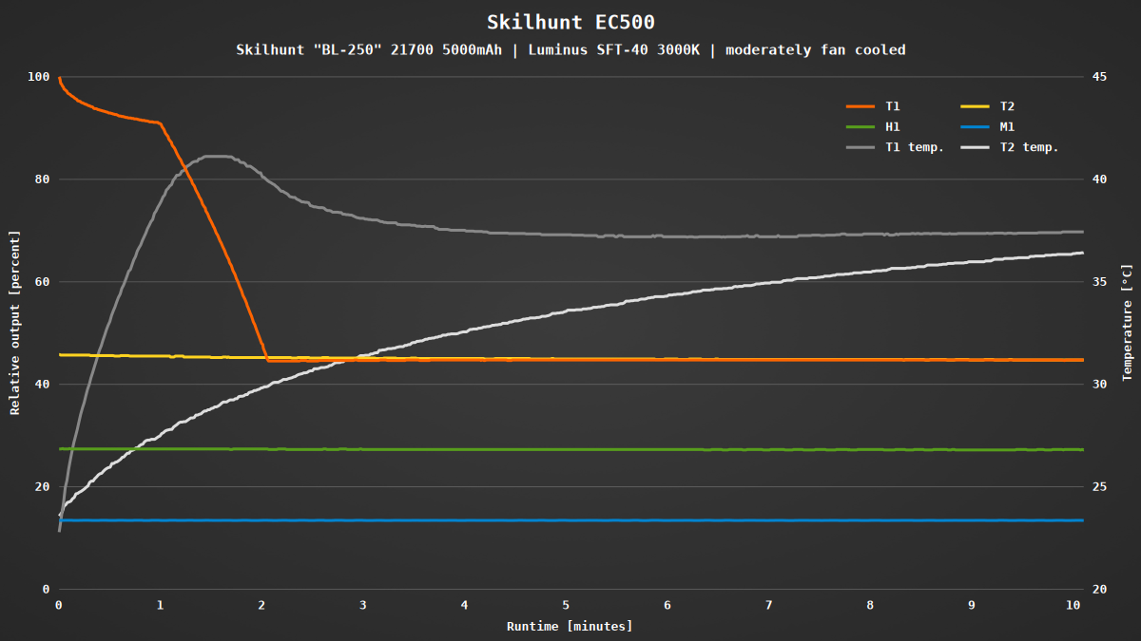Click the "5" tick on runtime axis

coord(566,605)
